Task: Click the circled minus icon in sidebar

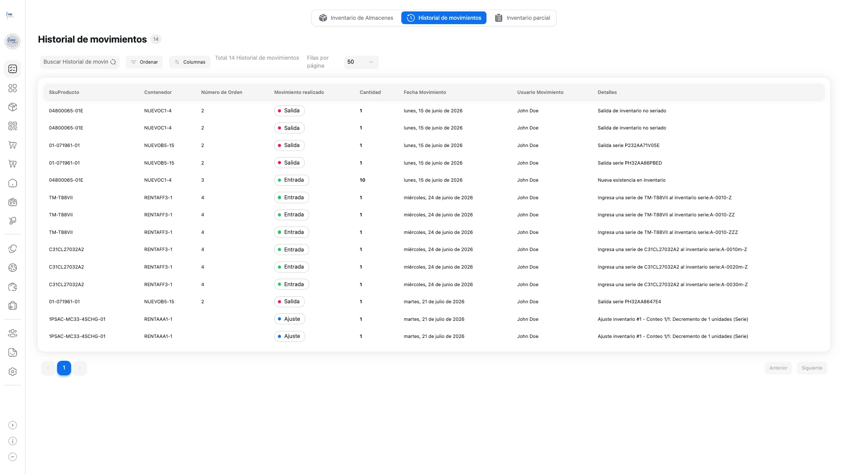Action: pos(13,457)
